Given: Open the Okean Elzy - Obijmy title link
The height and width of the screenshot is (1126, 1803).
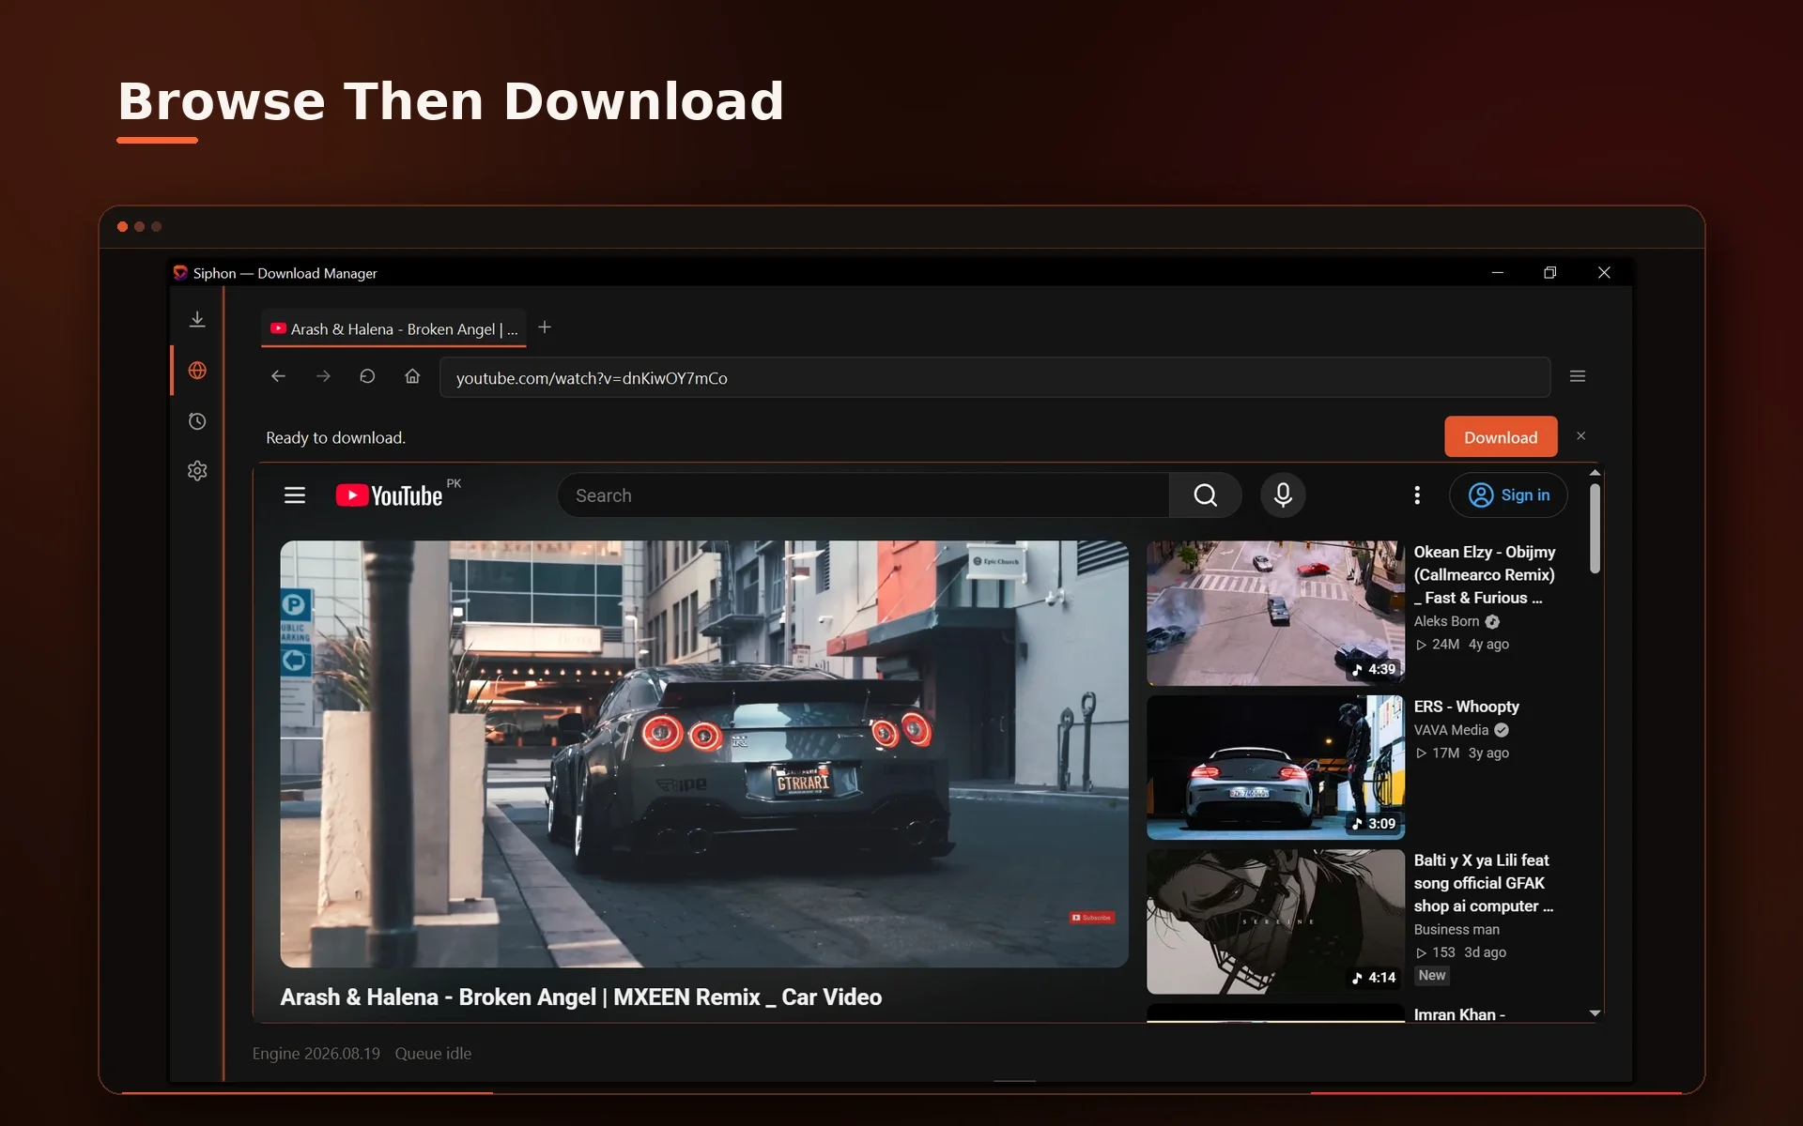Looking at the screenshot, I should [x=1485, y=575].
